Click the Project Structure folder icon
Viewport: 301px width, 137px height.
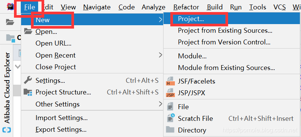tap(28, 93)
